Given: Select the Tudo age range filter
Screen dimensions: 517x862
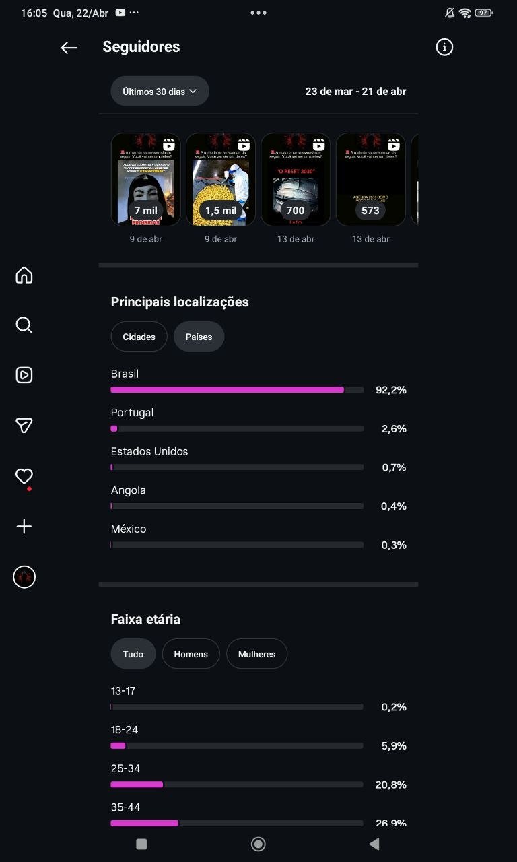Looking at the screenshot, I should (x=133, y=654).
